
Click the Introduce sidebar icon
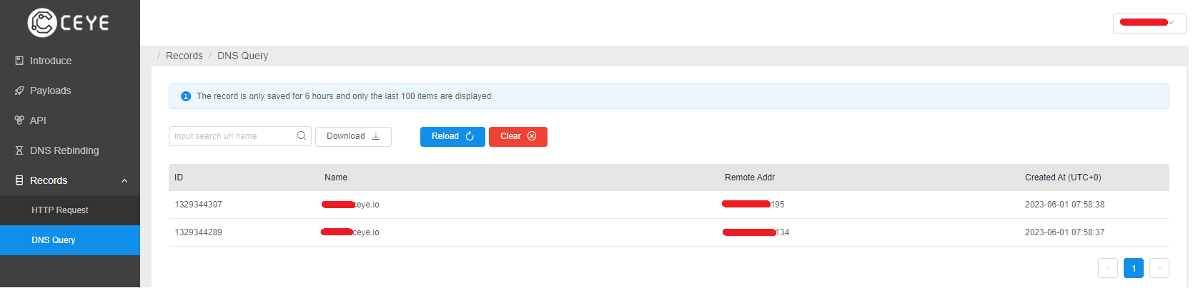19,61
